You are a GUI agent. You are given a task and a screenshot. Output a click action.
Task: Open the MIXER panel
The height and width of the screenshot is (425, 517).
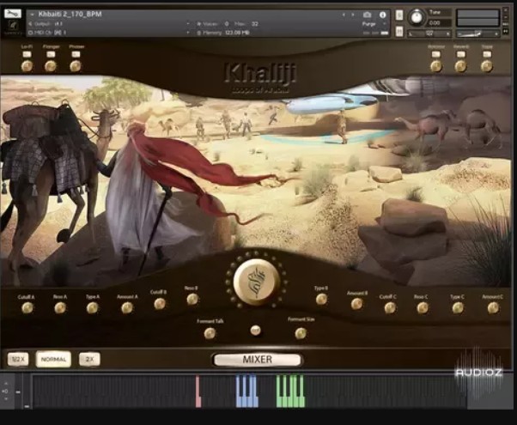pos(257,360)
